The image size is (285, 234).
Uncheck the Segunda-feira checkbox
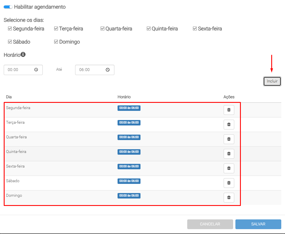[x=10, y=29]
